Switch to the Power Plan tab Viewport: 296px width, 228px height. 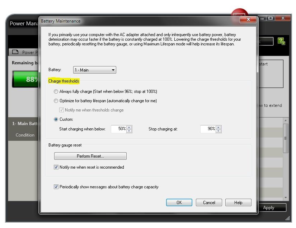tap(24, 52)
